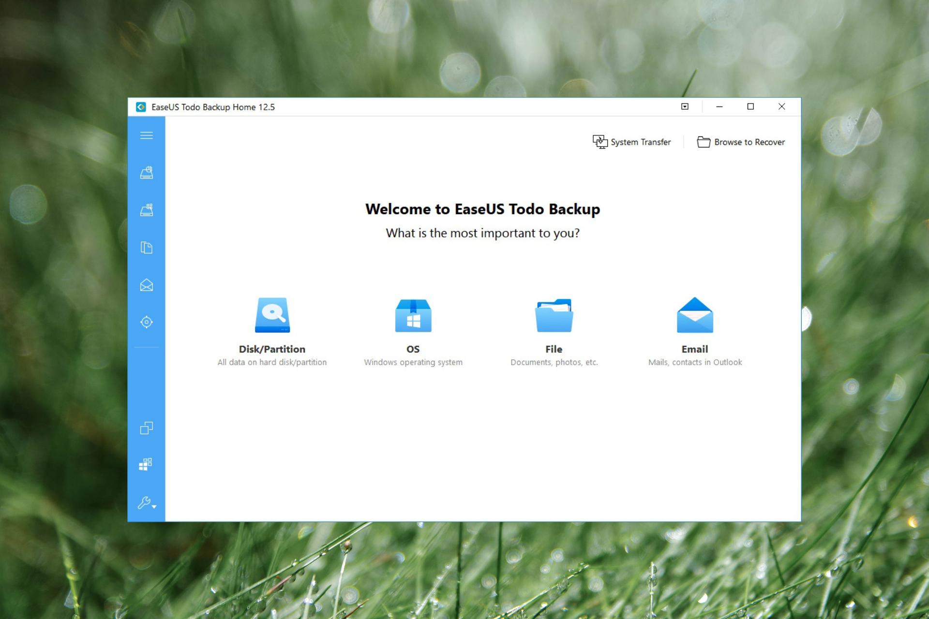Click the Browse to Recover button

[x=742, y=142]
